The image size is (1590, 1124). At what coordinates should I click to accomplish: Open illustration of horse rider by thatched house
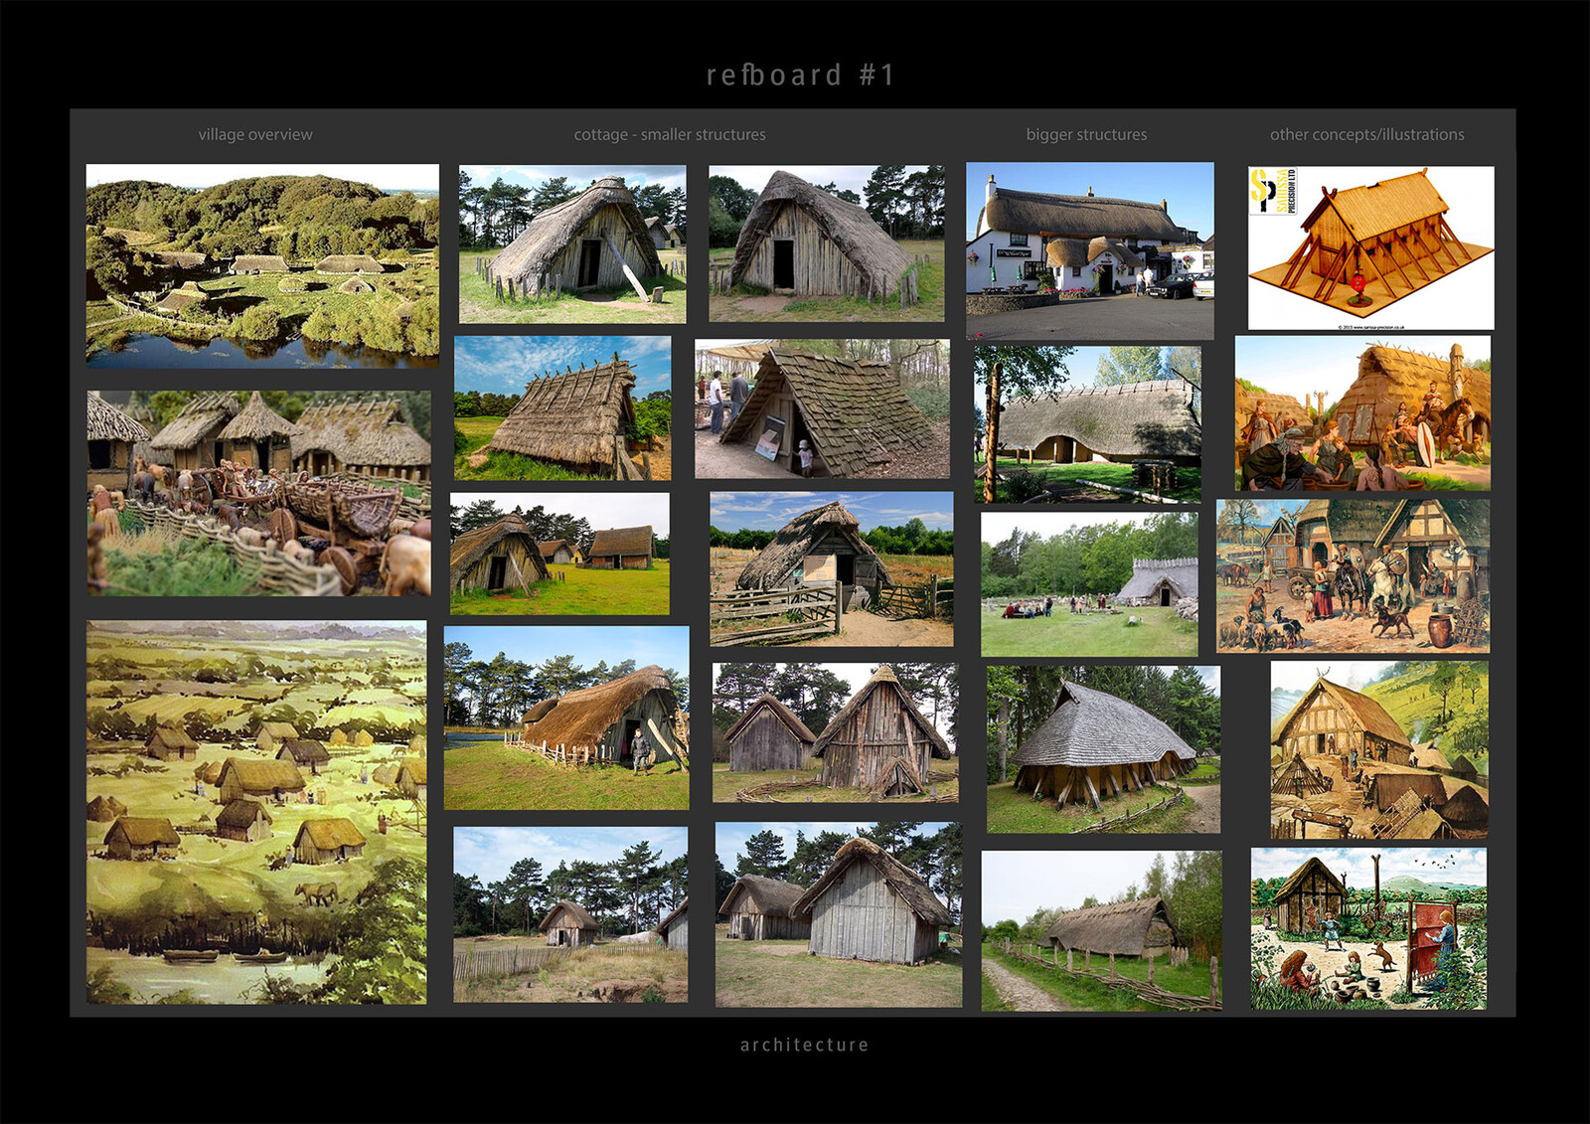point(1362,413)
